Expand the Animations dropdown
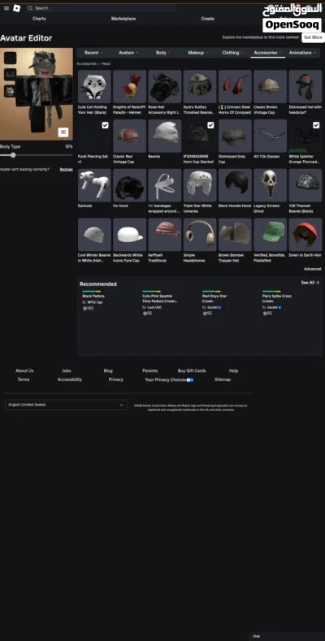 (x=303, y=53)
